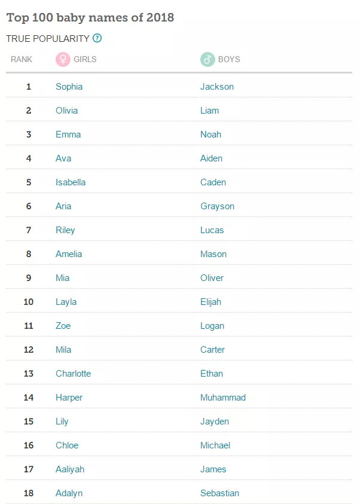Open the name Oliver

pos(212,278)
